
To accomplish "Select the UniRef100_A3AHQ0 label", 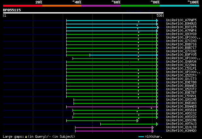I will [x=181, y=131].
